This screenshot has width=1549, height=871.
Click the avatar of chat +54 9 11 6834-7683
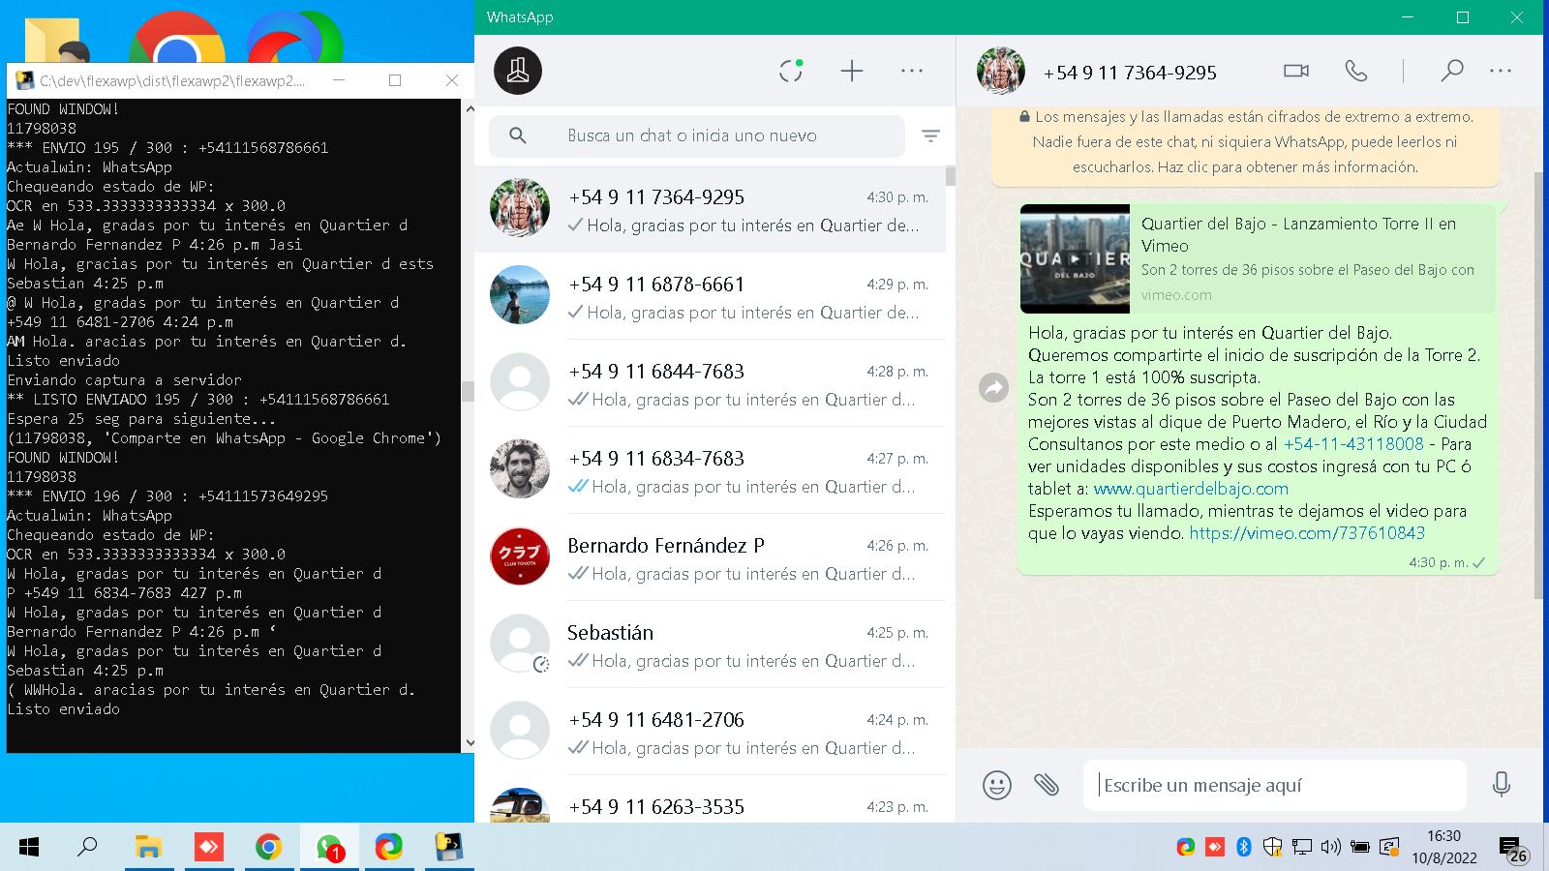(x=520, y=469)
